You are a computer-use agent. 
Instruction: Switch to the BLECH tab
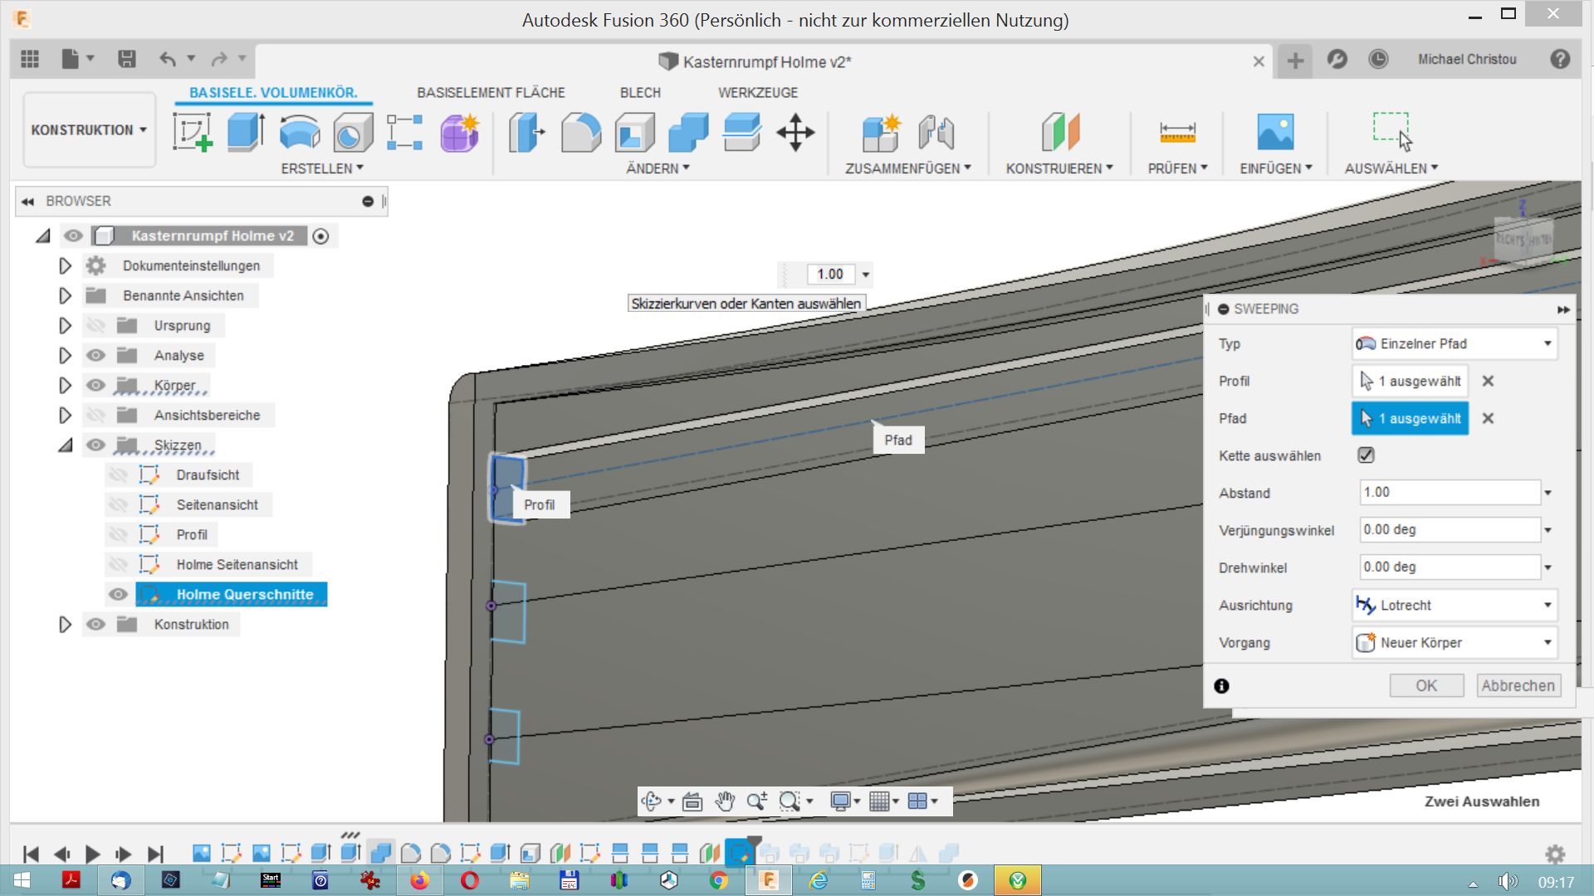(x=640, y=93)
